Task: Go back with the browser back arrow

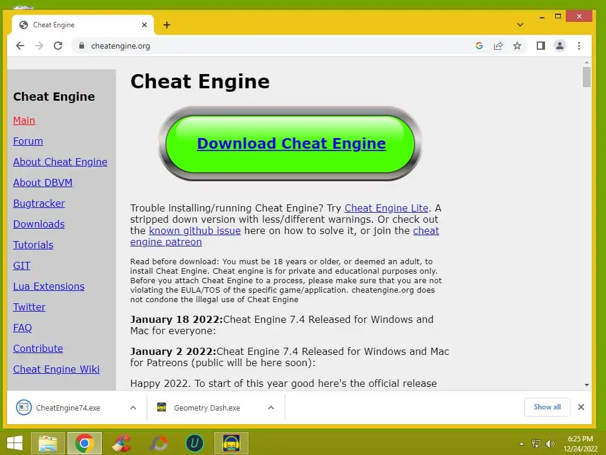Action: point(20,46)
